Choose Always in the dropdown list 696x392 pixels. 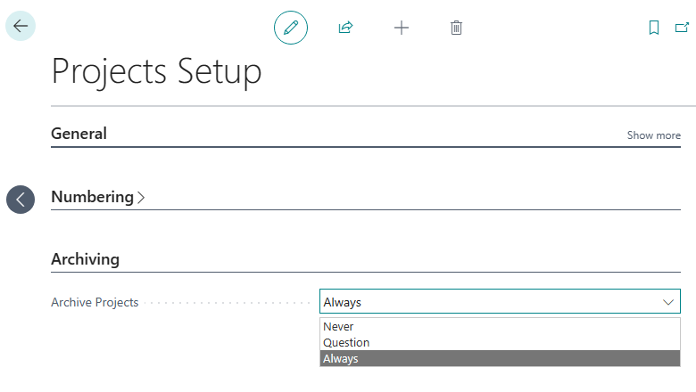coord(341,359)
